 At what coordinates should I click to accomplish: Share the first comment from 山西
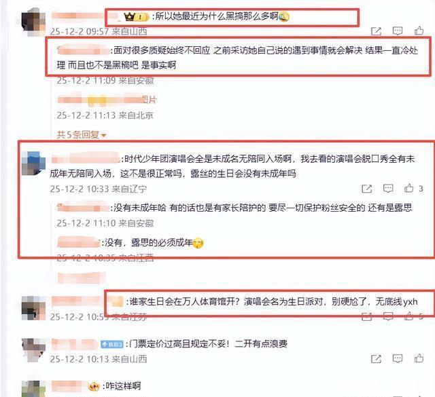click(x=376, y=31)
